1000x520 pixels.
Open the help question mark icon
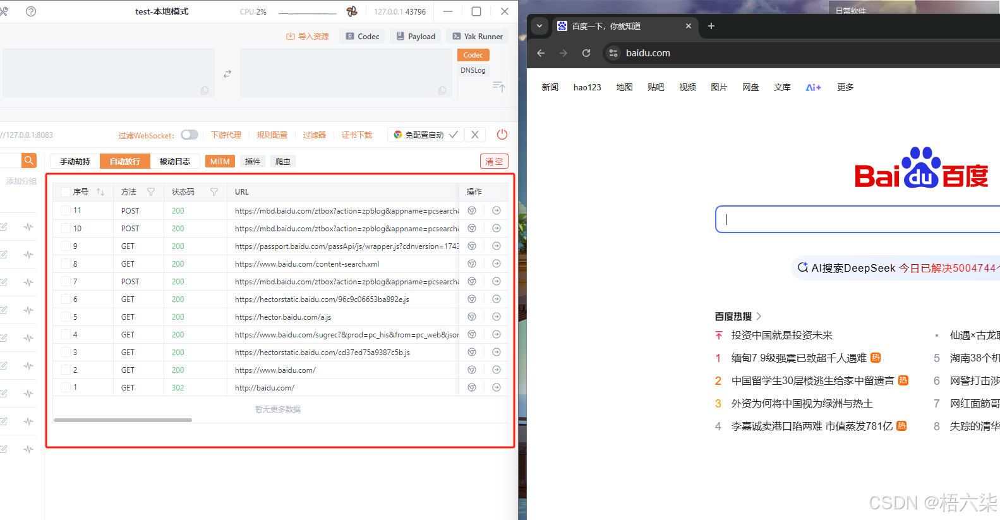30,11
